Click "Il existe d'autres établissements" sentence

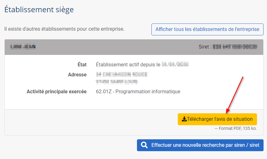tap(64, 29)
